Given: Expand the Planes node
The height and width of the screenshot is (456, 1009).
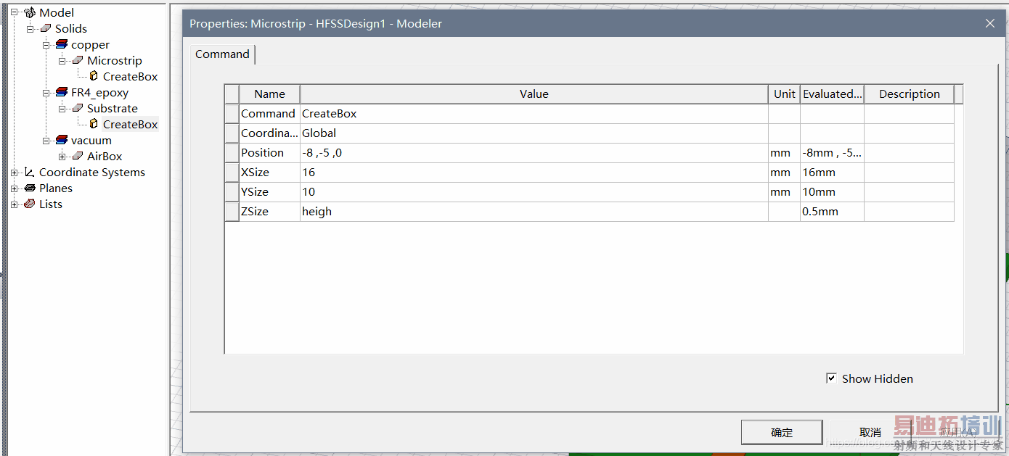Looking at the screenshot, I should point(14,188).
